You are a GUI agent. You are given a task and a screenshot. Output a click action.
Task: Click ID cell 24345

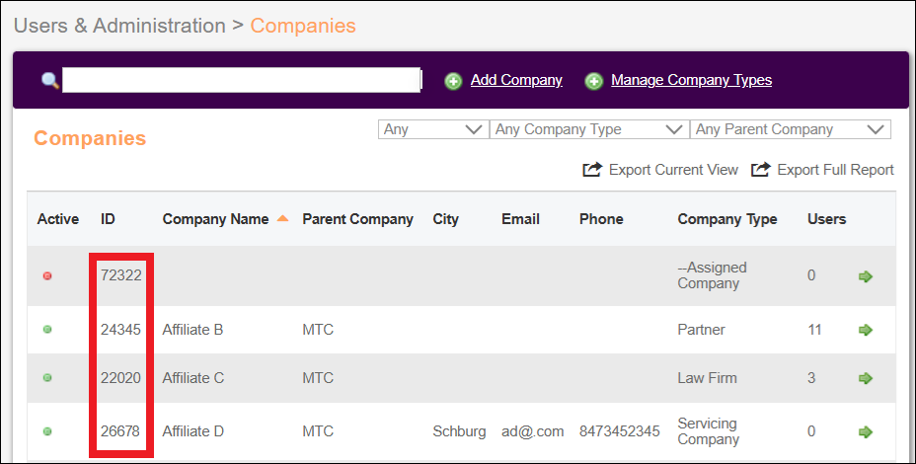click(x=120, y=330)
